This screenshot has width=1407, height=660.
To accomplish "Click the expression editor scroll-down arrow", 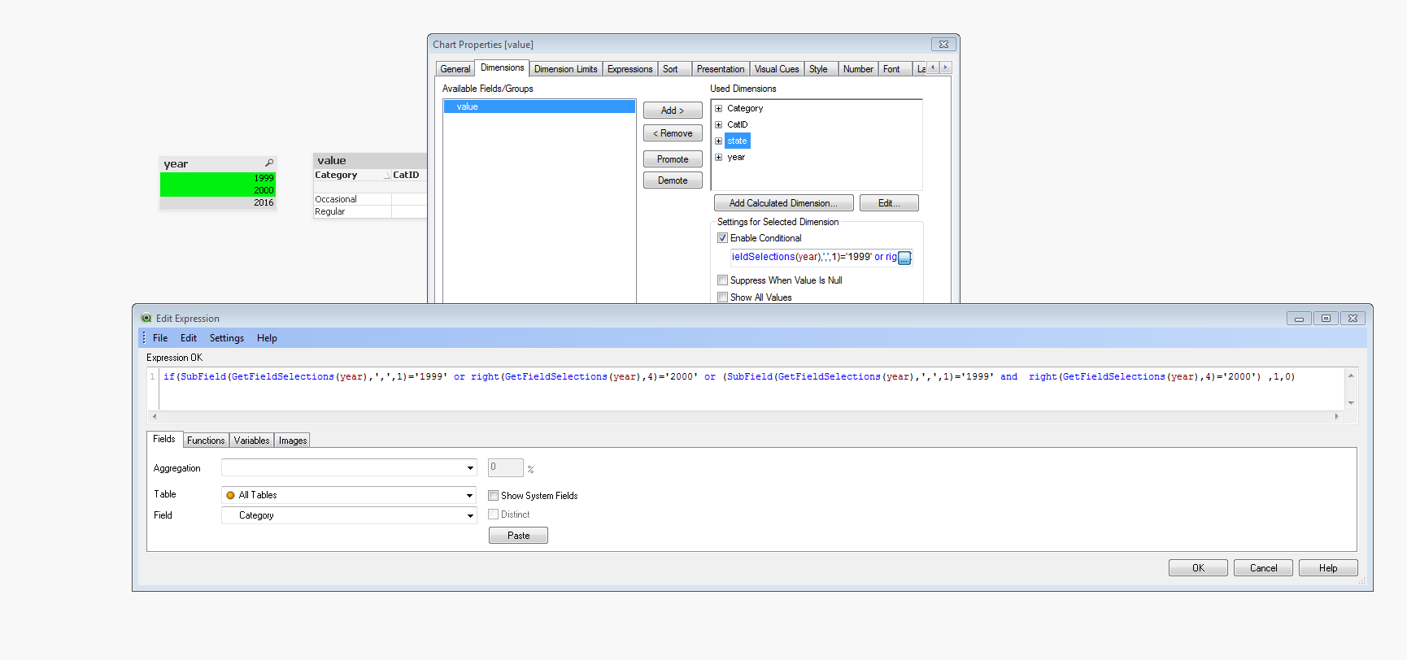I will point(1351,402).
